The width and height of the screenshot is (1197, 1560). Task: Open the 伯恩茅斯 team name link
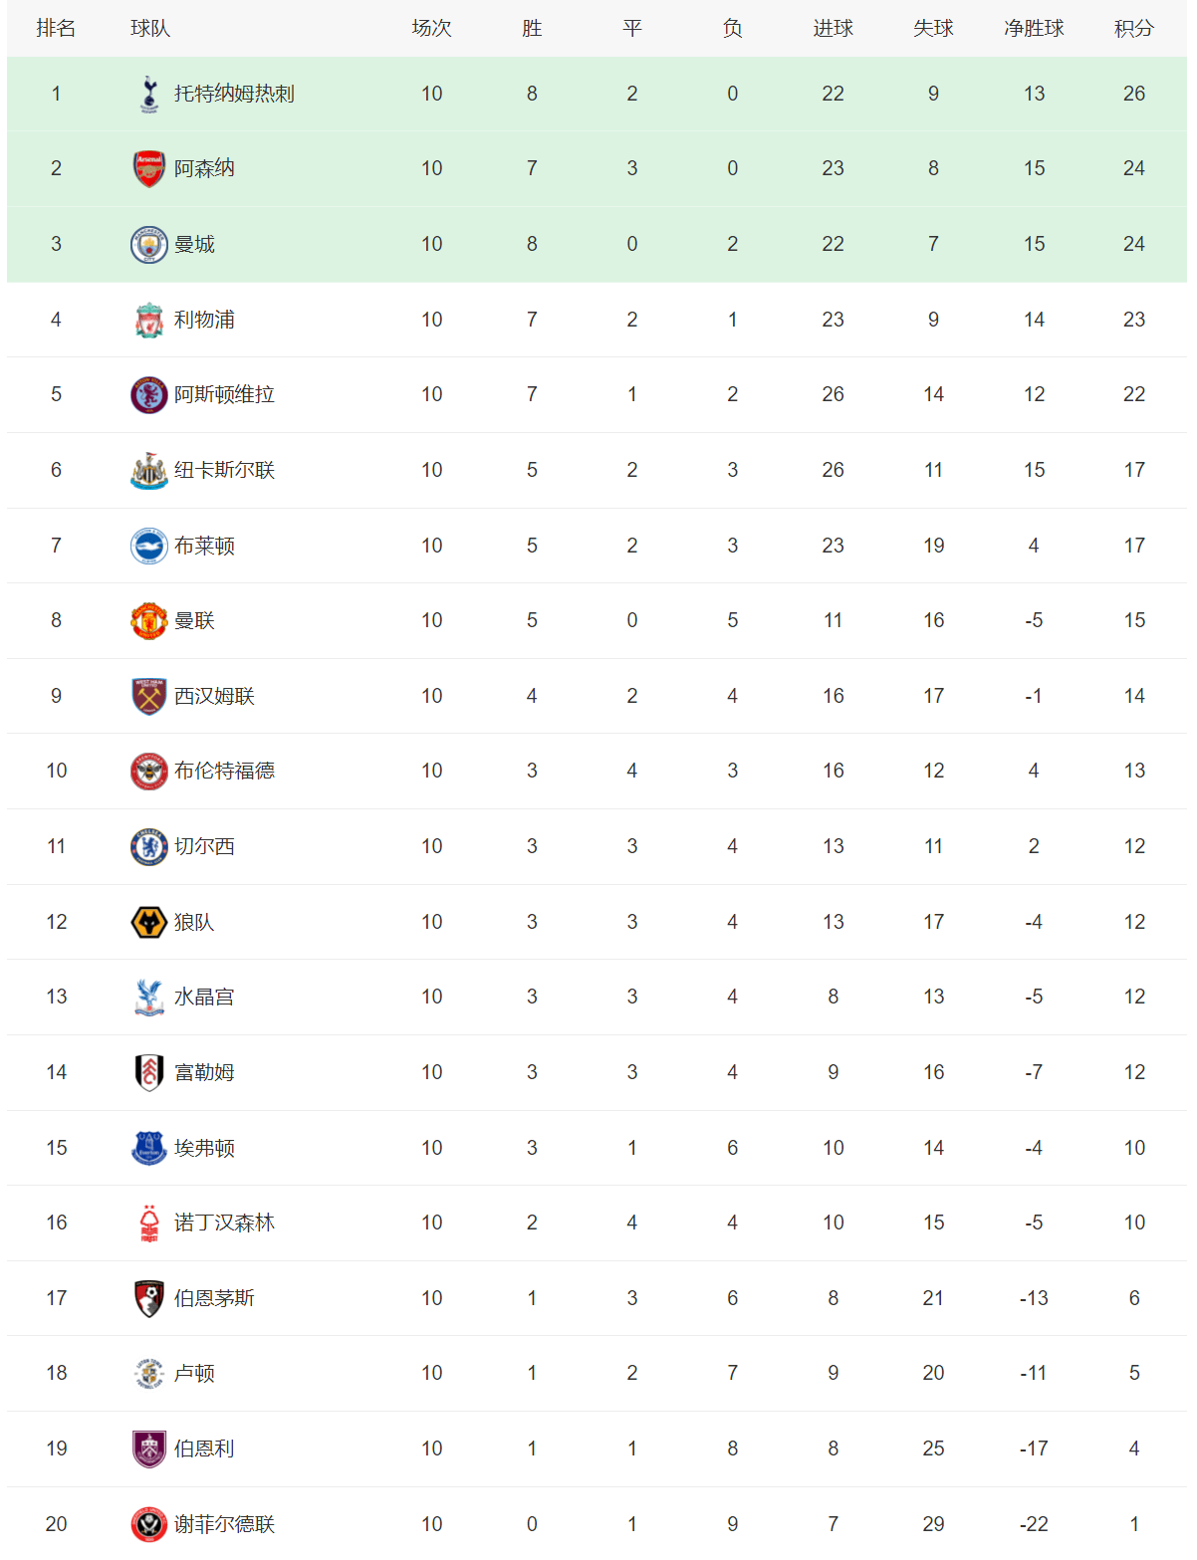click(214, 1298)
